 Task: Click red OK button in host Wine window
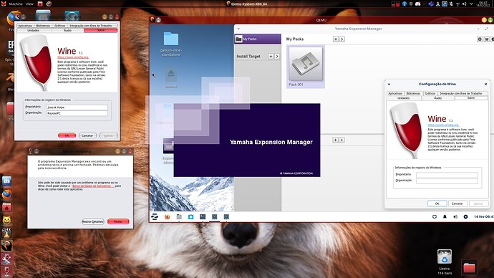tap(67, 135)
